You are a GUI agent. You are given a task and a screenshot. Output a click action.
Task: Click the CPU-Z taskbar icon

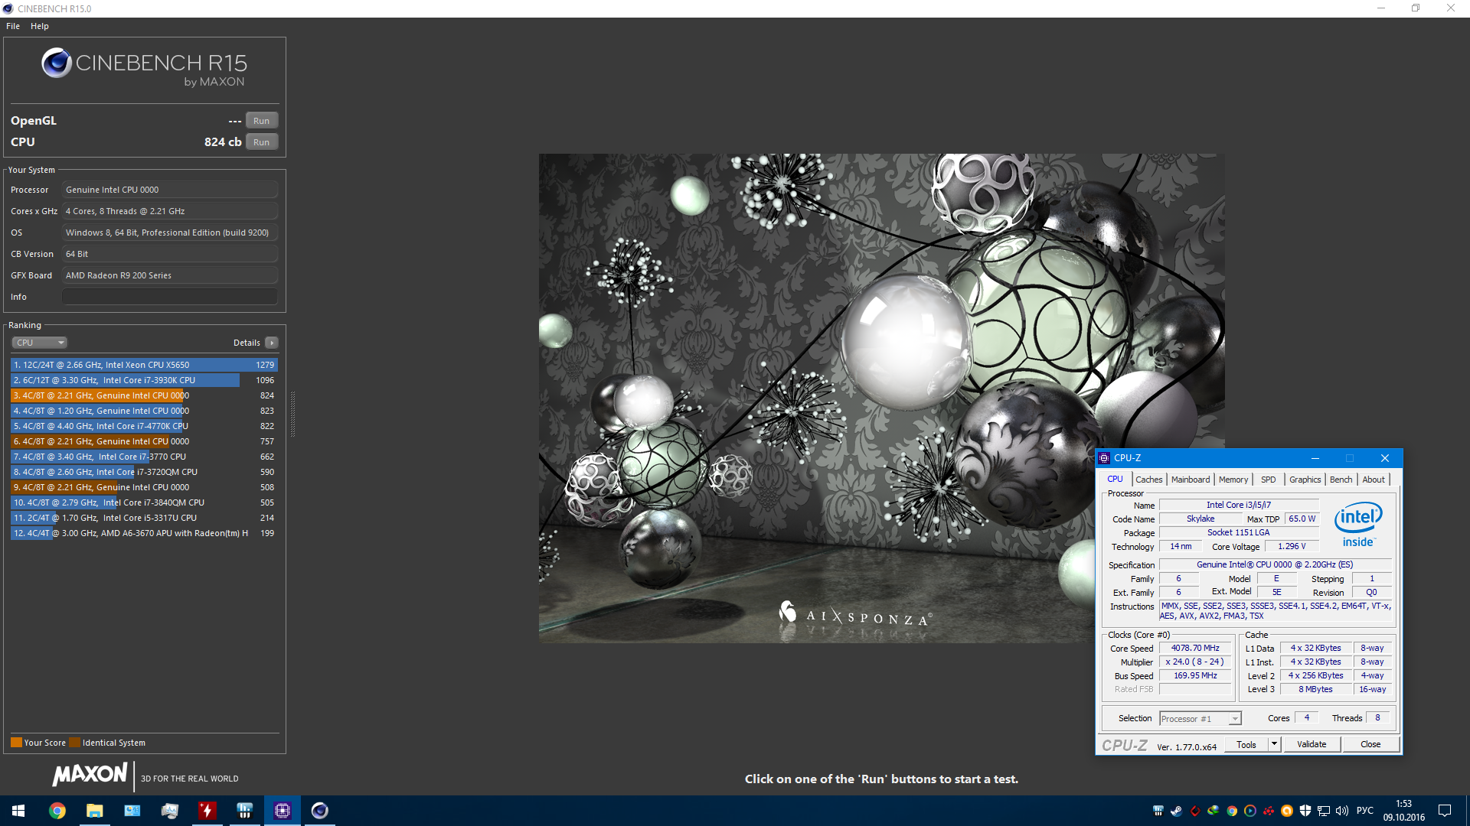pos(283,811)
